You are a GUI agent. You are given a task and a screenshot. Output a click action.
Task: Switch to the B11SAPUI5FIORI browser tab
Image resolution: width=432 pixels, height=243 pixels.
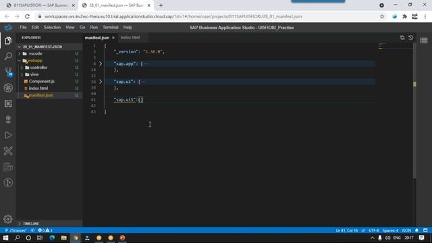click(40, 5)
